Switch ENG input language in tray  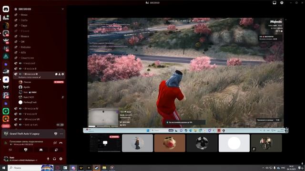[283, 168]
